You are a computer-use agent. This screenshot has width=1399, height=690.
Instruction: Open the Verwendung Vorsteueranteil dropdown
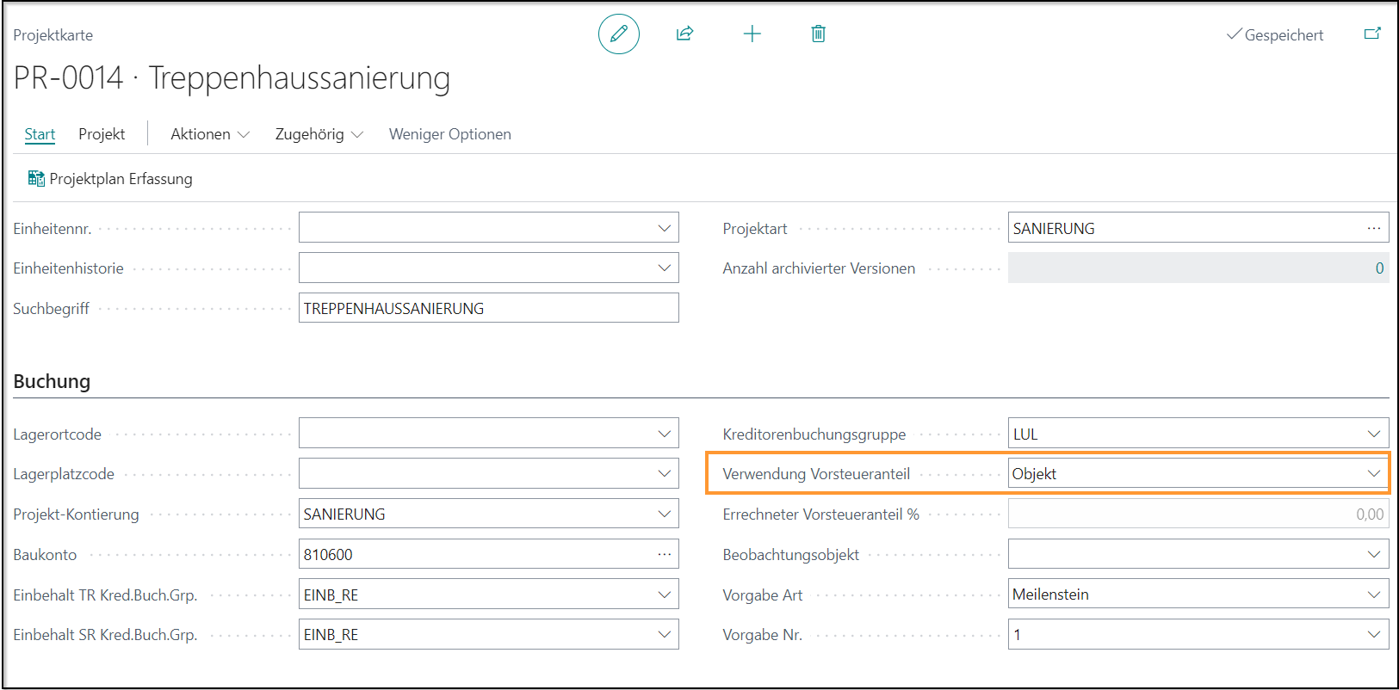coord(1373,474)
